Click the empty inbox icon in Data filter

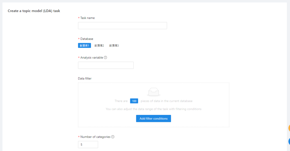point(153,92)
